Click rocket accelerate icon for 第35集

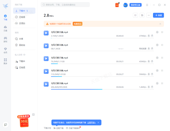(149, 36)
